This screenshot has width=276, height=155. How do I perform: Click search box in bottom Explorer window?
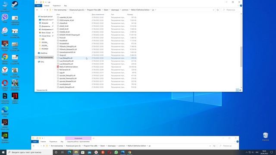click(227, 146)
